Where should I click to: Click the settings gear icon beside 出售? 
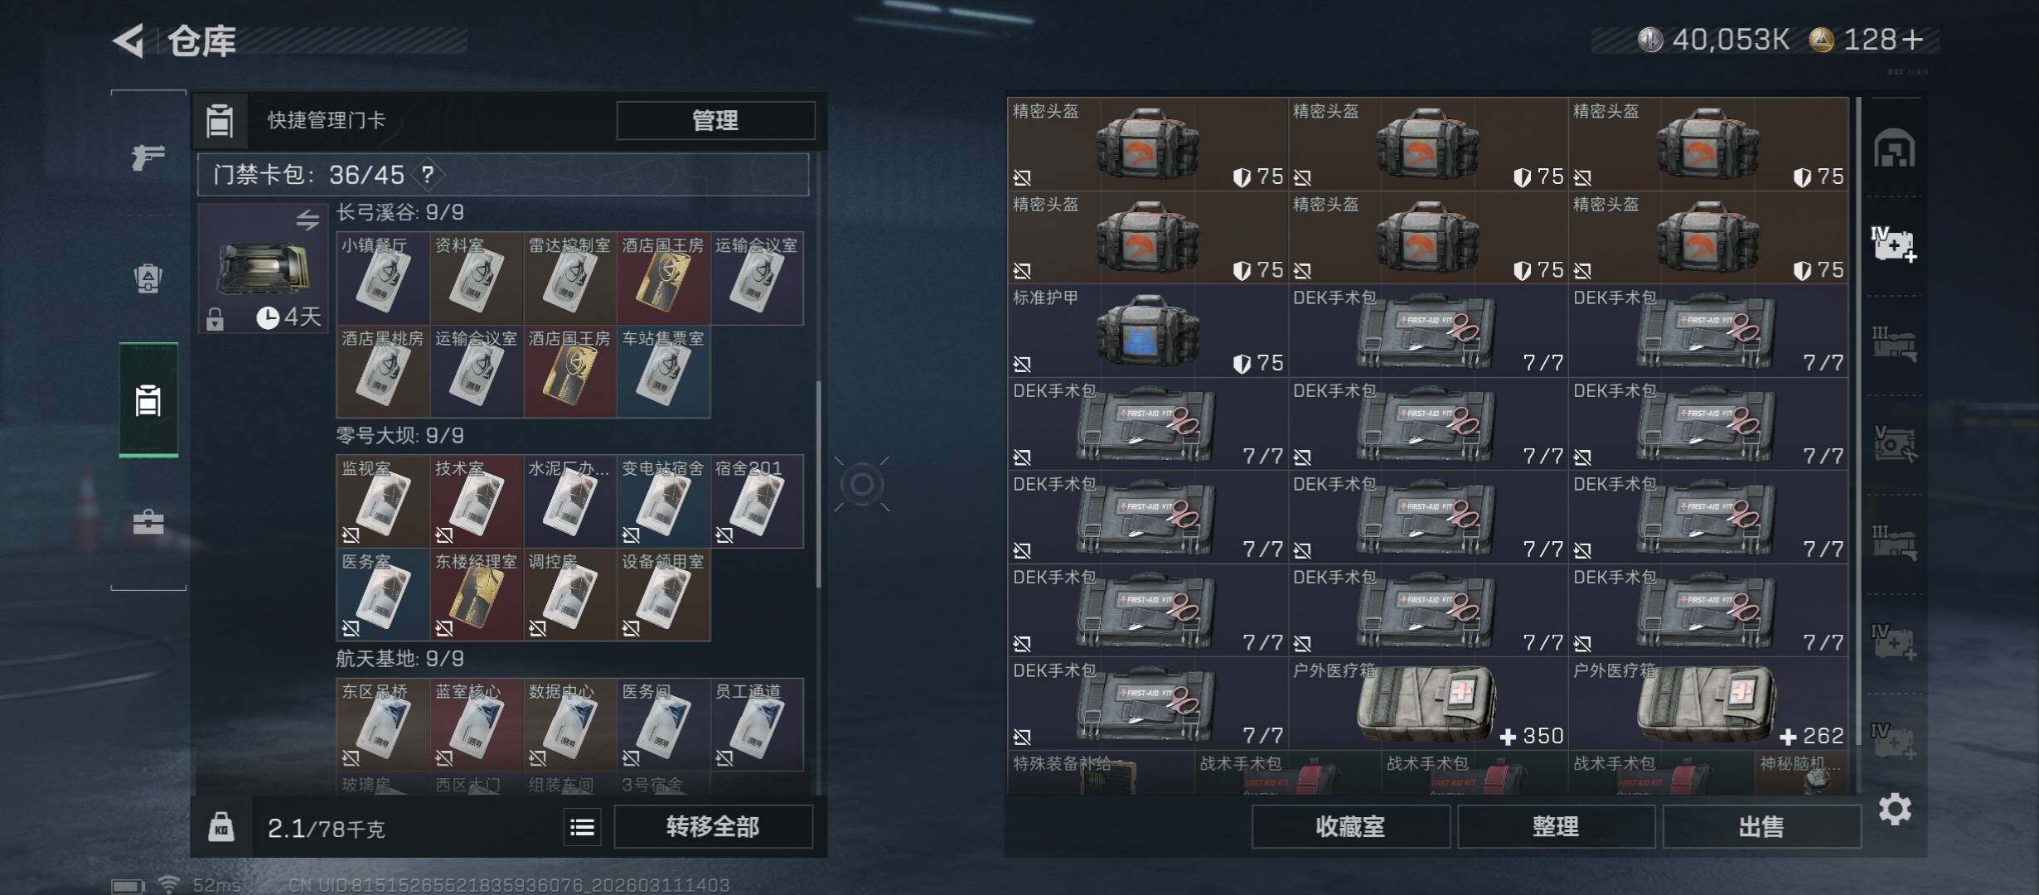pyautogui.click(x=1895, y=809)
